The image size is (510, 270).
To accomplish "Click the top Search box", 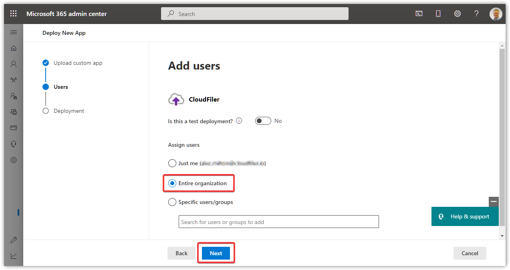I will [x=255, y=14].
